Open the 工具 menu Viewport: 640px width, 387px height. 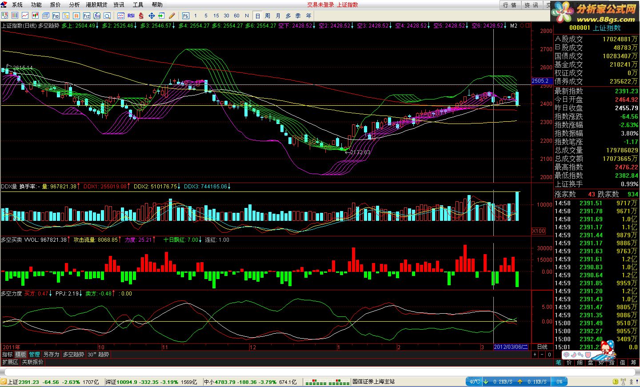(x=138, y=5)
